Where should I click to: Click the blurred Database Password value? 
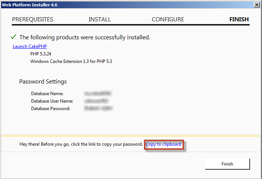(x=99, y=108)
